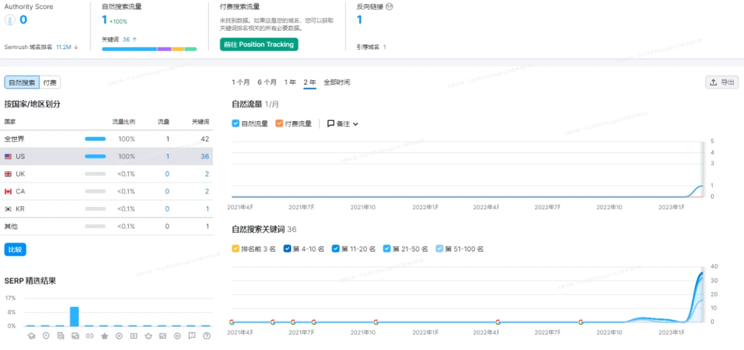Viewport: 744px width, 350px height.
Task: Select the news articles SERP feature icon
Action: 60,337
